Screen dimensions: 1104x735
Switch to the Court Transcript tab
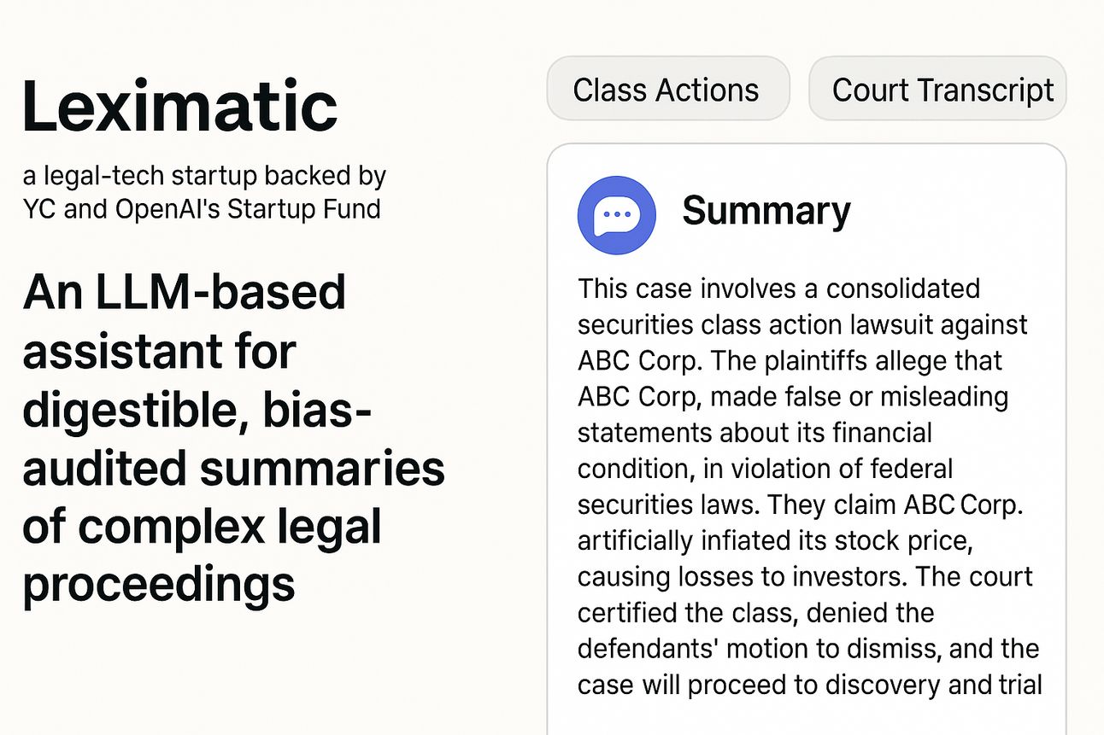[x=937, y=89]
